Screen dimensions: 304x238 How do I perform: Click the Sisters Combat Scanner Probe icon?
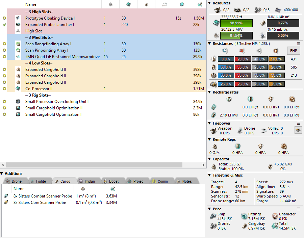point(6,196)
